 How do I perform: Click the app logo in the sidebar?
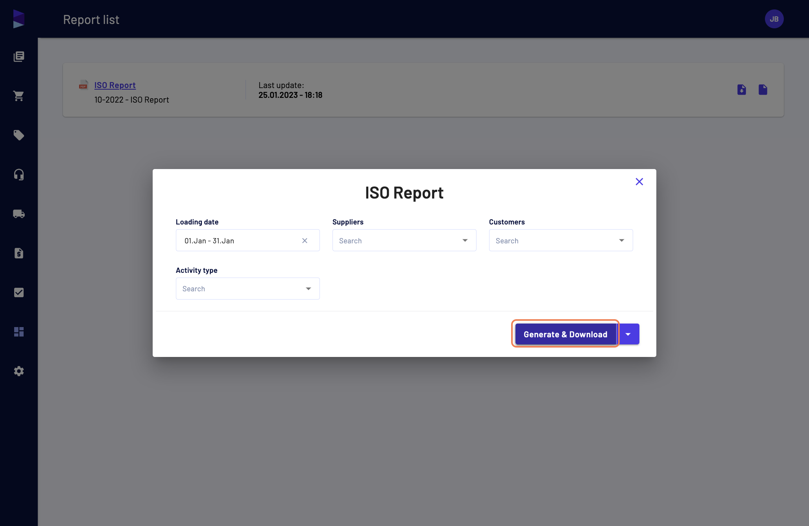[18, 19]
